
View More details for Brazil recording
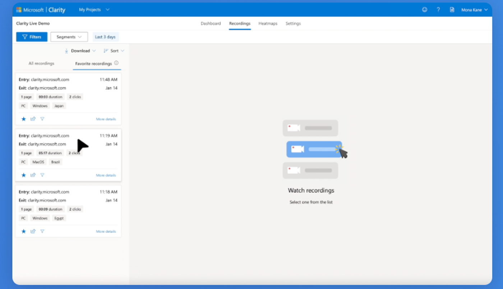pyautogui.click(x=106, y=176)
